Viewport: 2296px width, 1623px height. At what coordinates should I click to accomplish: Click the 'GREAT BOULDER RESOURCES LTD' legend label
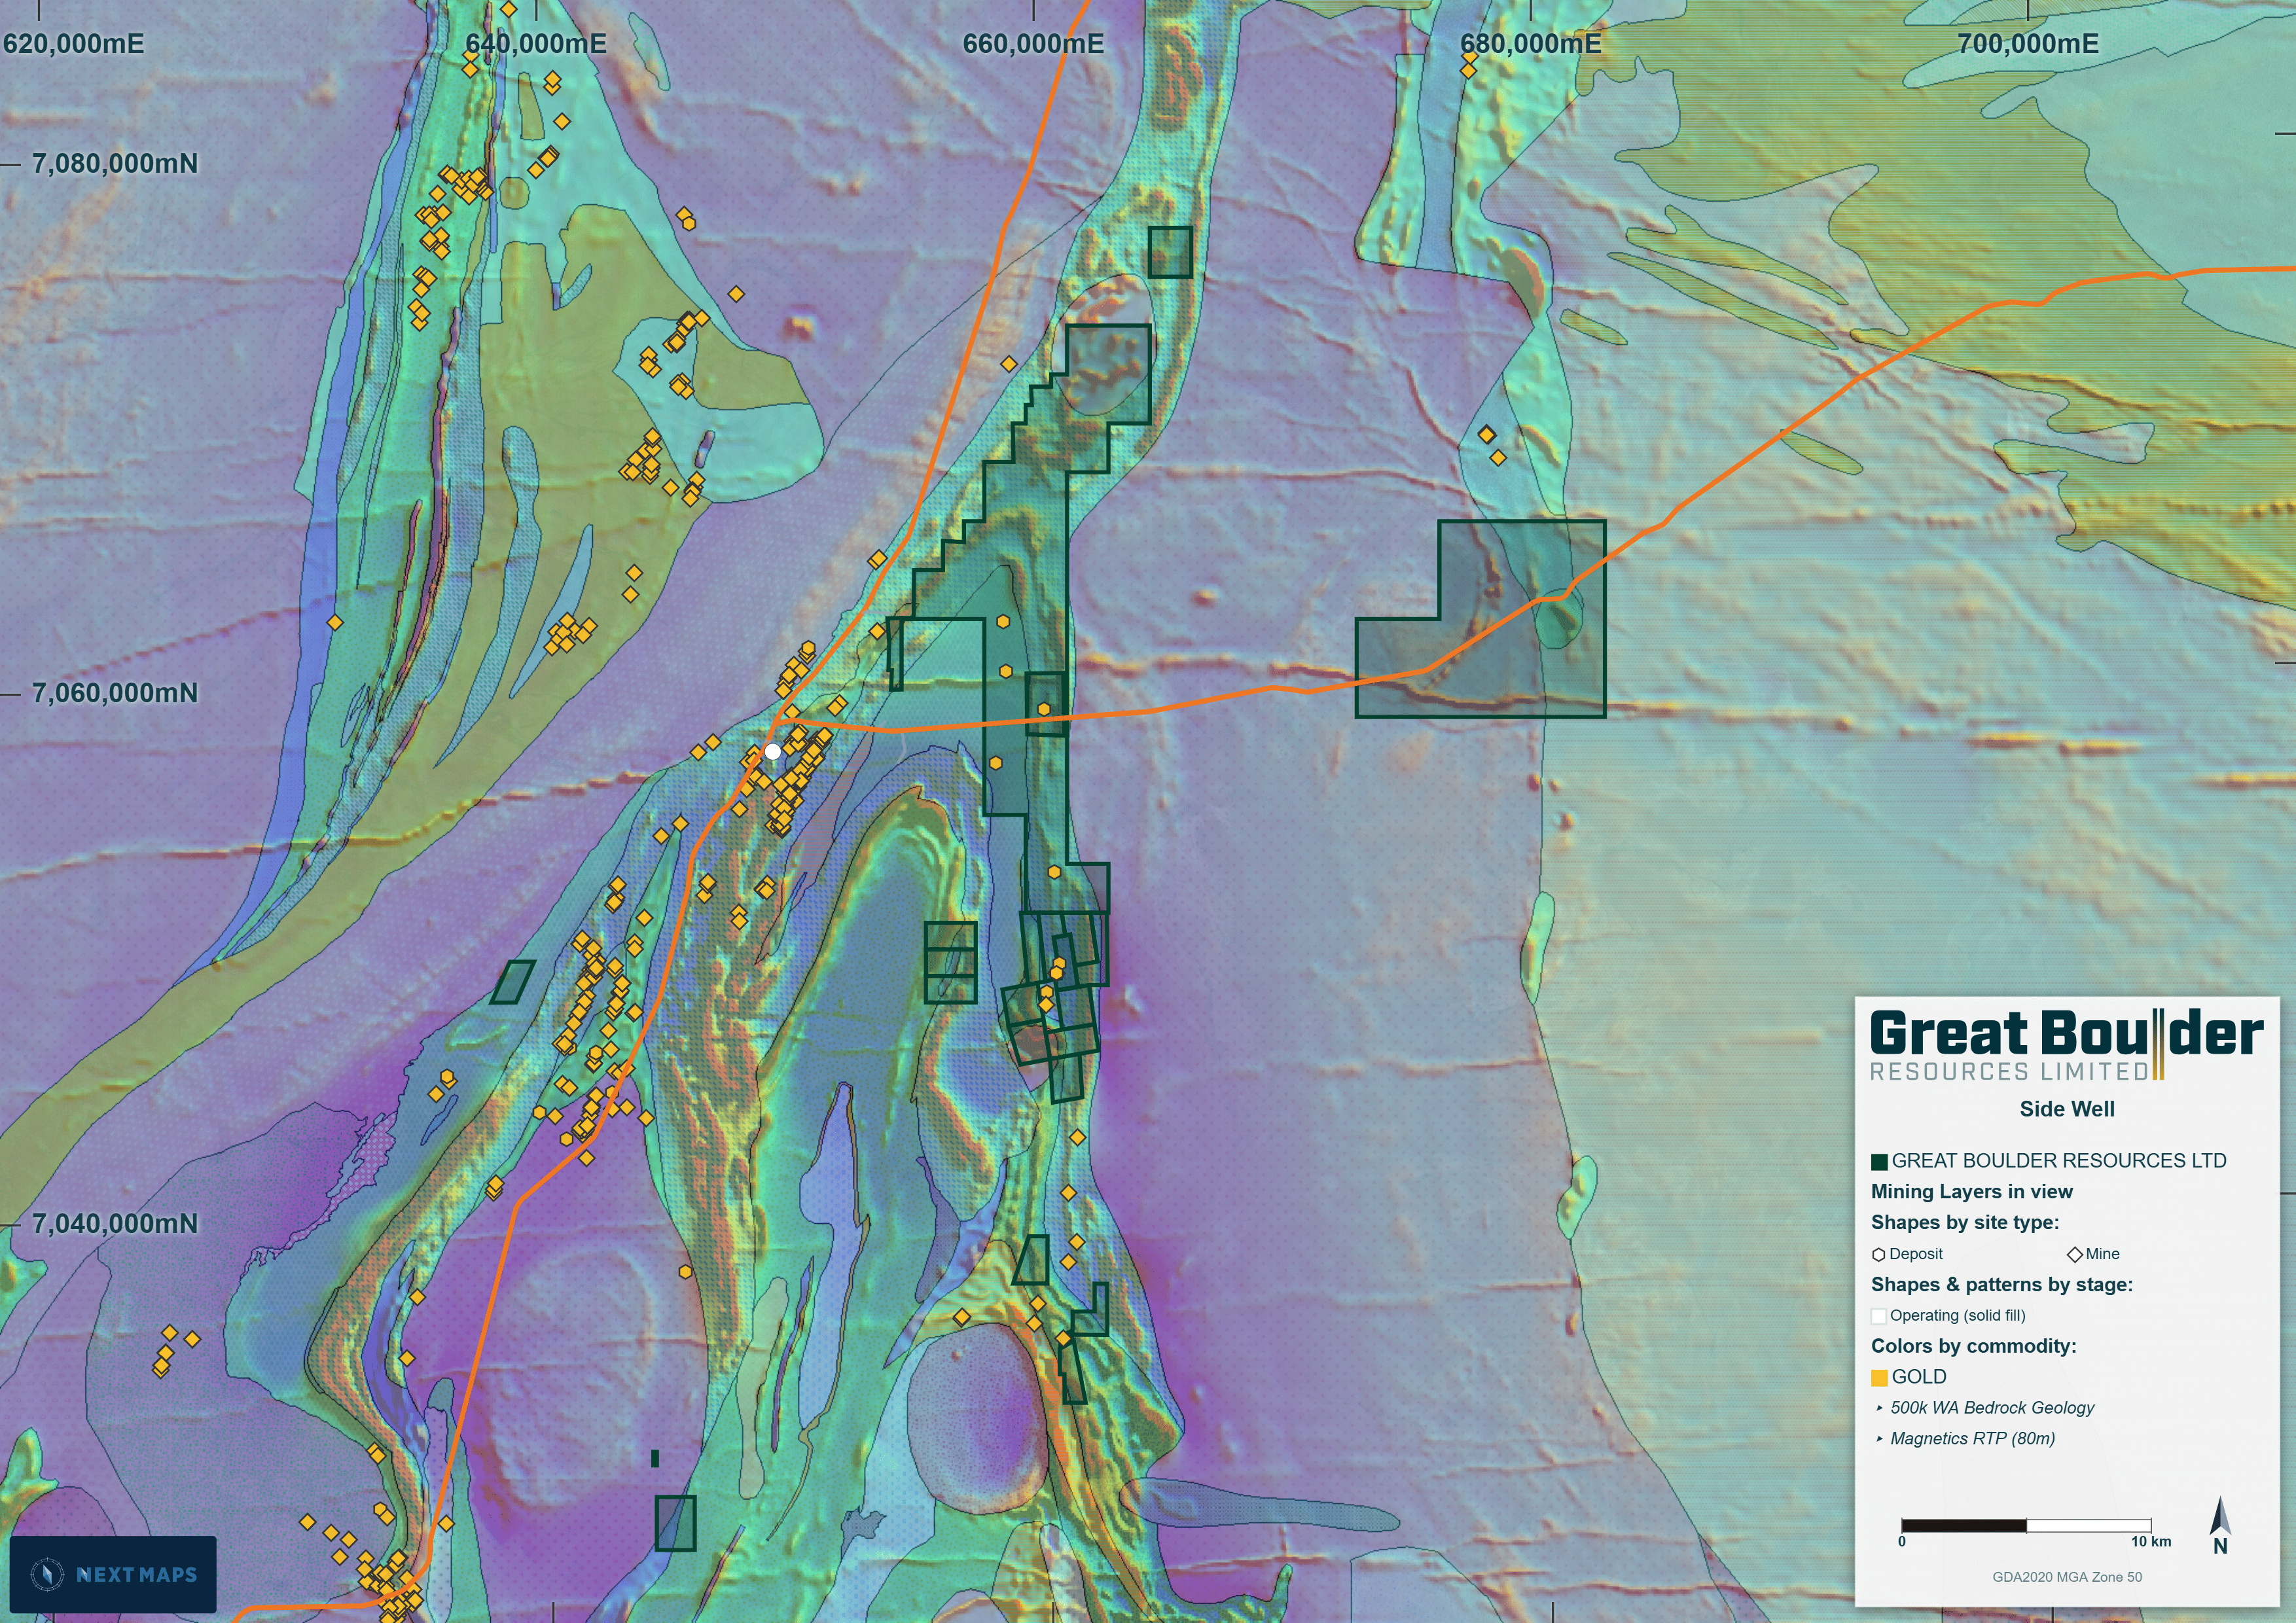pyautogui.click(x=2059, y=1161)
